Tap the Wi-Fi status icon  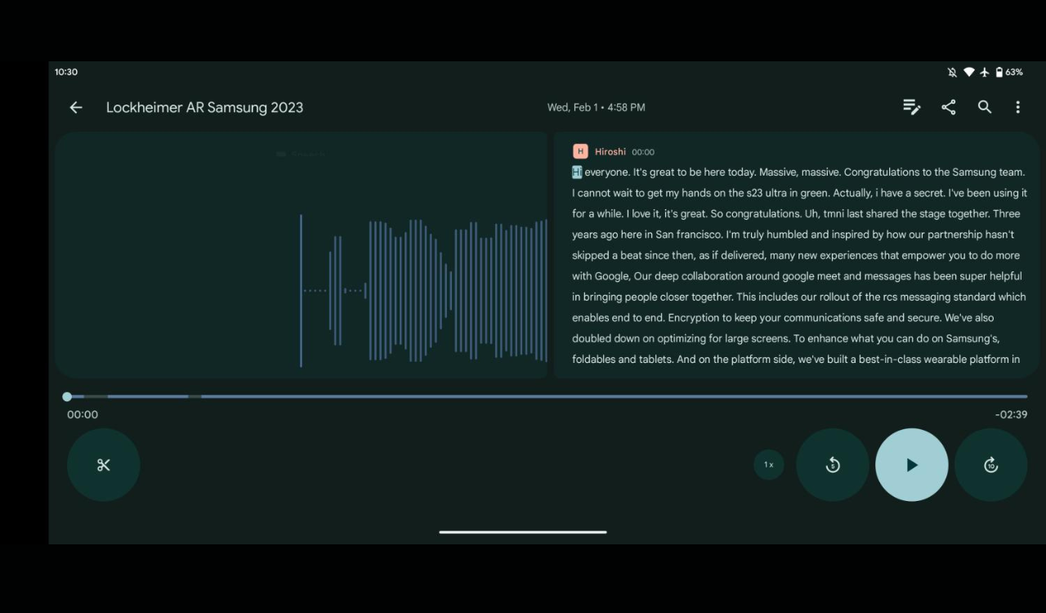(x=969, y=72)
